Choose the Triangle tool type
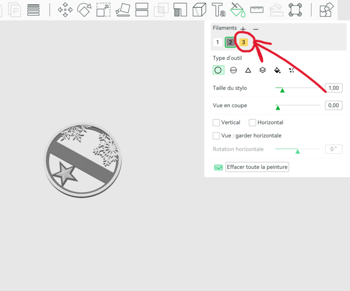The image size is (350, 291). click(248, 71)
